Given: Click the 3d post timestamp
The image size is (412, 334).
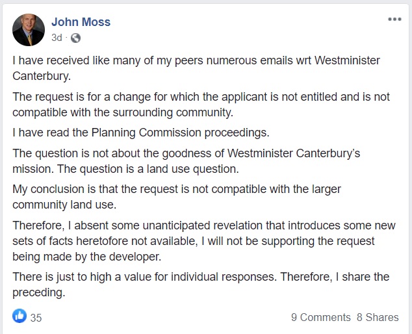Looking at the screenshot, I should (x=57, y=38).
